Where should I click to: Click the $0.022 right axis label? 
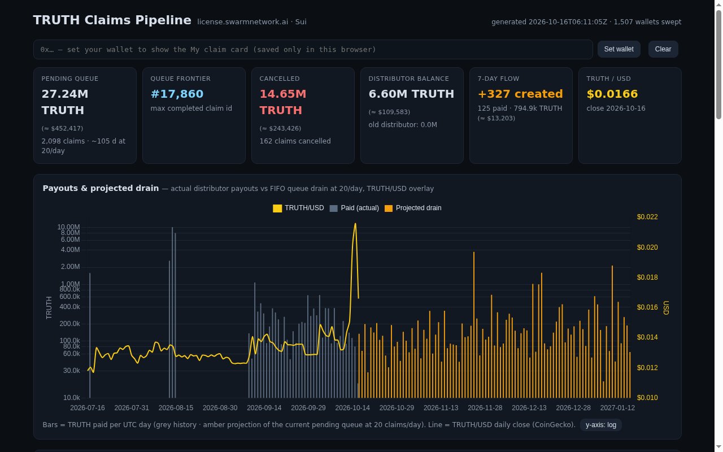click(647, 217)
